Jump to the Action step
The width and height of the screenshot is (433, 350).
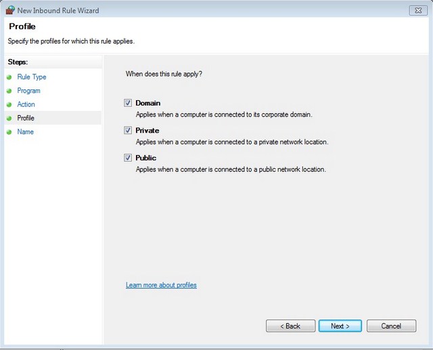tap(26, 104)
